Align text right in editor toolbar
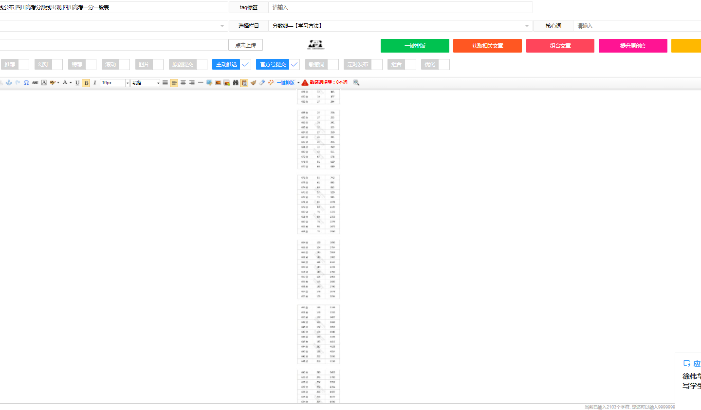Image resolution: width=701 pixels, height=410 pixels. [192, 83]
